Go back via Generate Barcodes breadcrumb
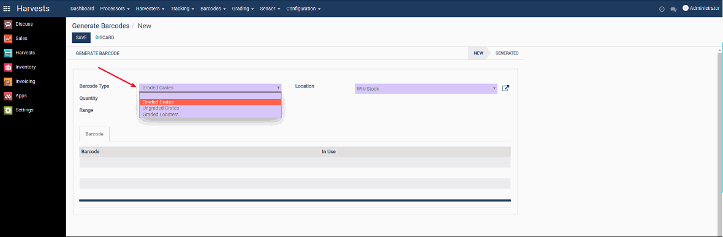723x237 pixels. [100, 26]
